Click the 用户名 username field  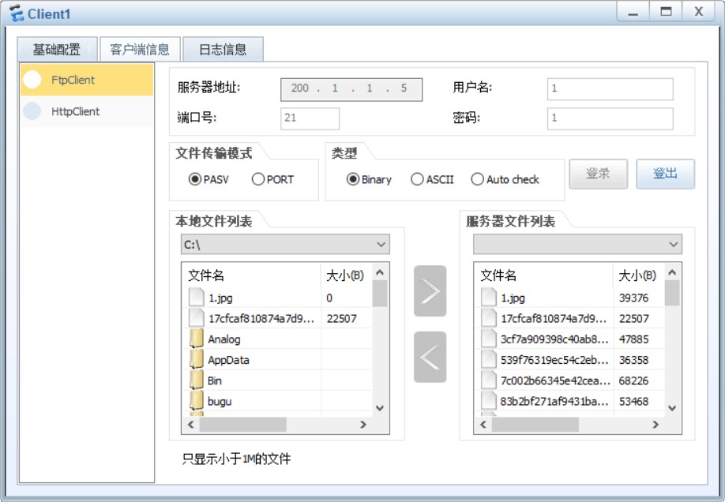coord(610,88)
